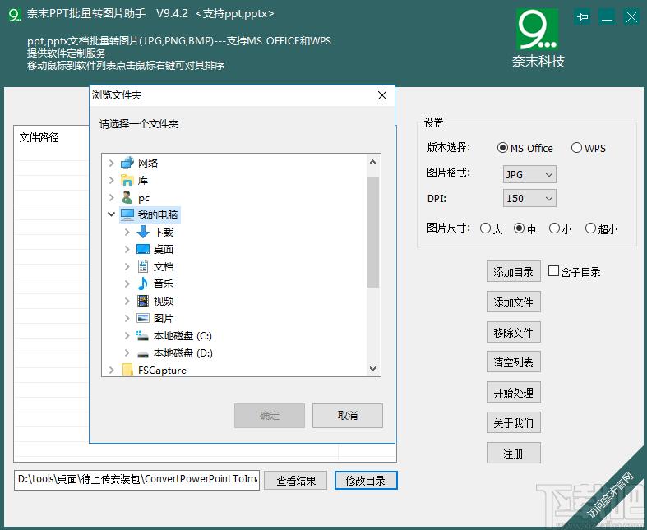Expand the 网络 tree node arrow

coord(111,163)
